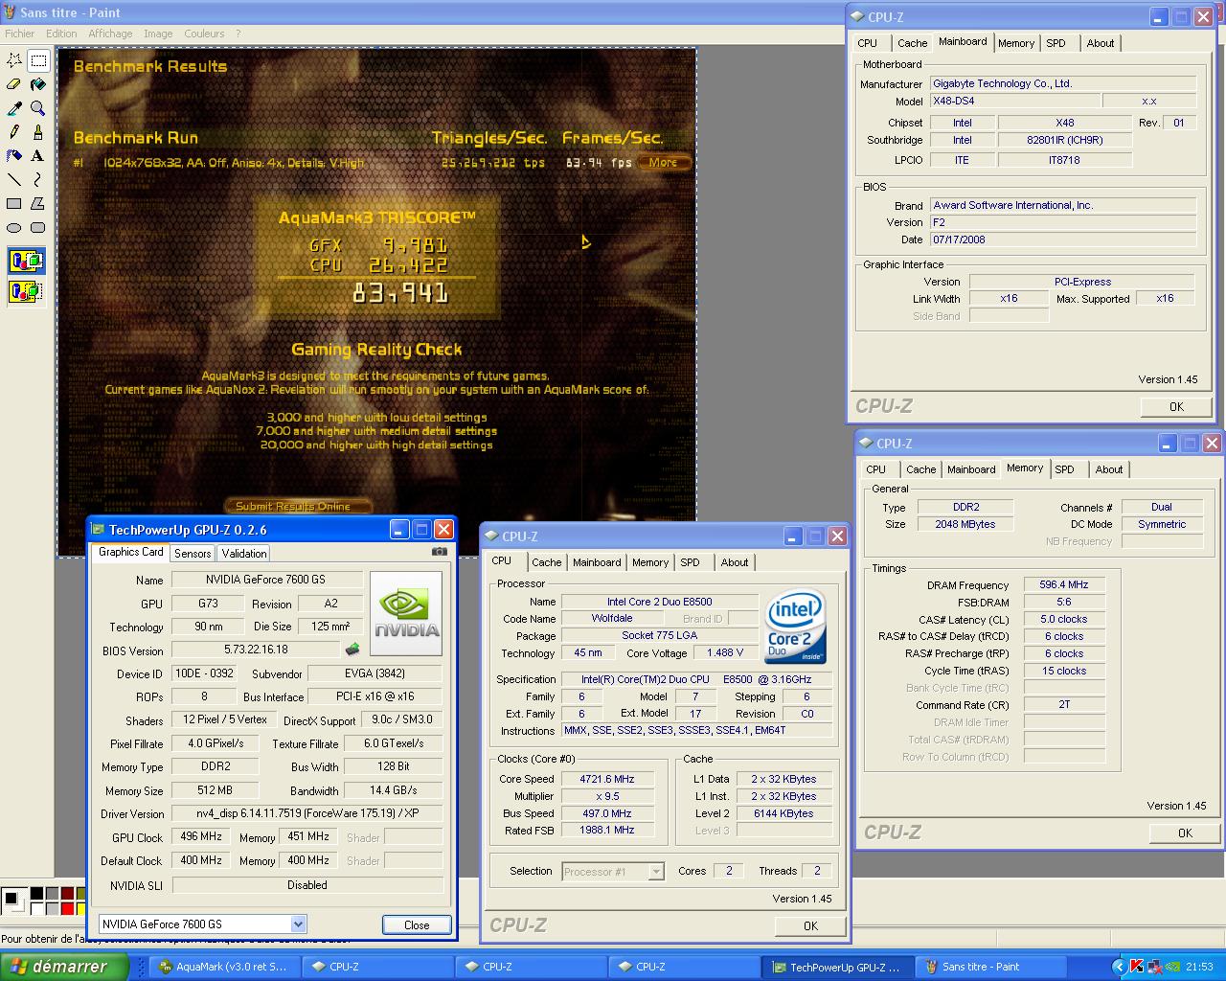Switch to the Sensors tab in GPU-Z

(x=193, y=554)
